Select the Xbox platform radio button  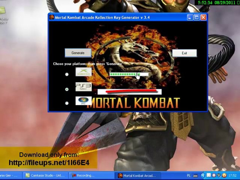[x=67, y=74]
